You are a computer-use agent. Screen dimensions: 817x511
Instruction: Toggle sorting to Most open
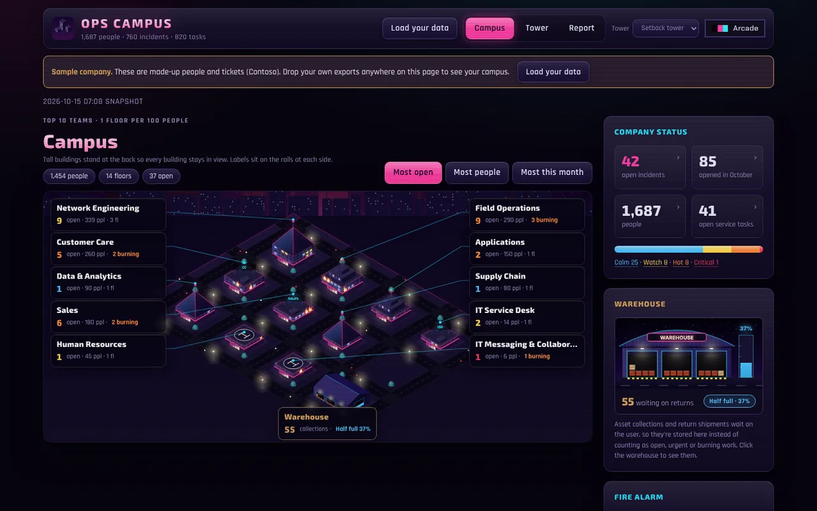[413, 172]
